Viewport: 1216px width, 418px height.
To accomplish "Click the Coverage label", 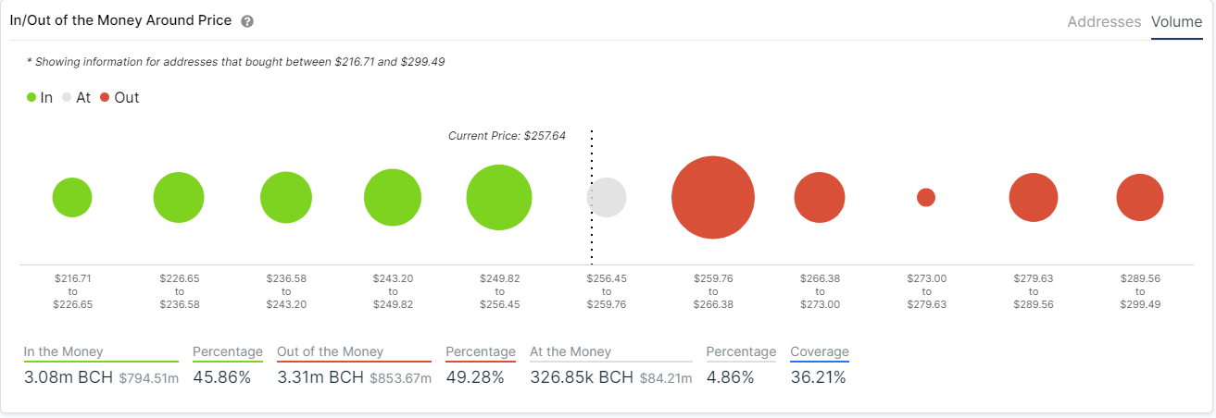I will 820,351.
